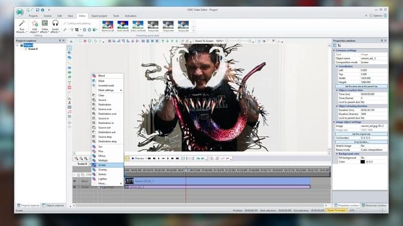Expand the More... blending modes submenu
Viewport: 403px width, 226px height.
108,183
